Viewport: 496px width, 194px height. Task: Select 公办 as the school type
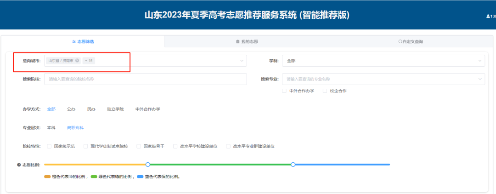pyautogui.click(x=71, y=109)
